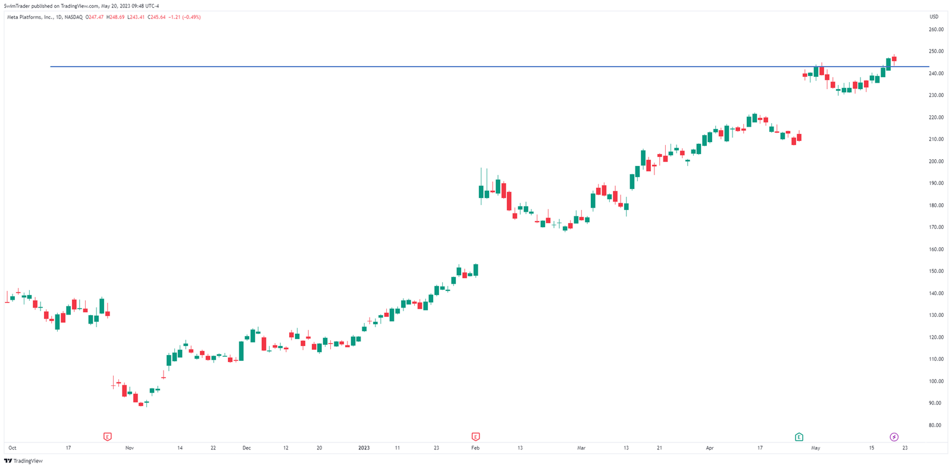Click the 210.00 price axis label
This screenshot has width=952, height=468.
[x=936, y=139]
